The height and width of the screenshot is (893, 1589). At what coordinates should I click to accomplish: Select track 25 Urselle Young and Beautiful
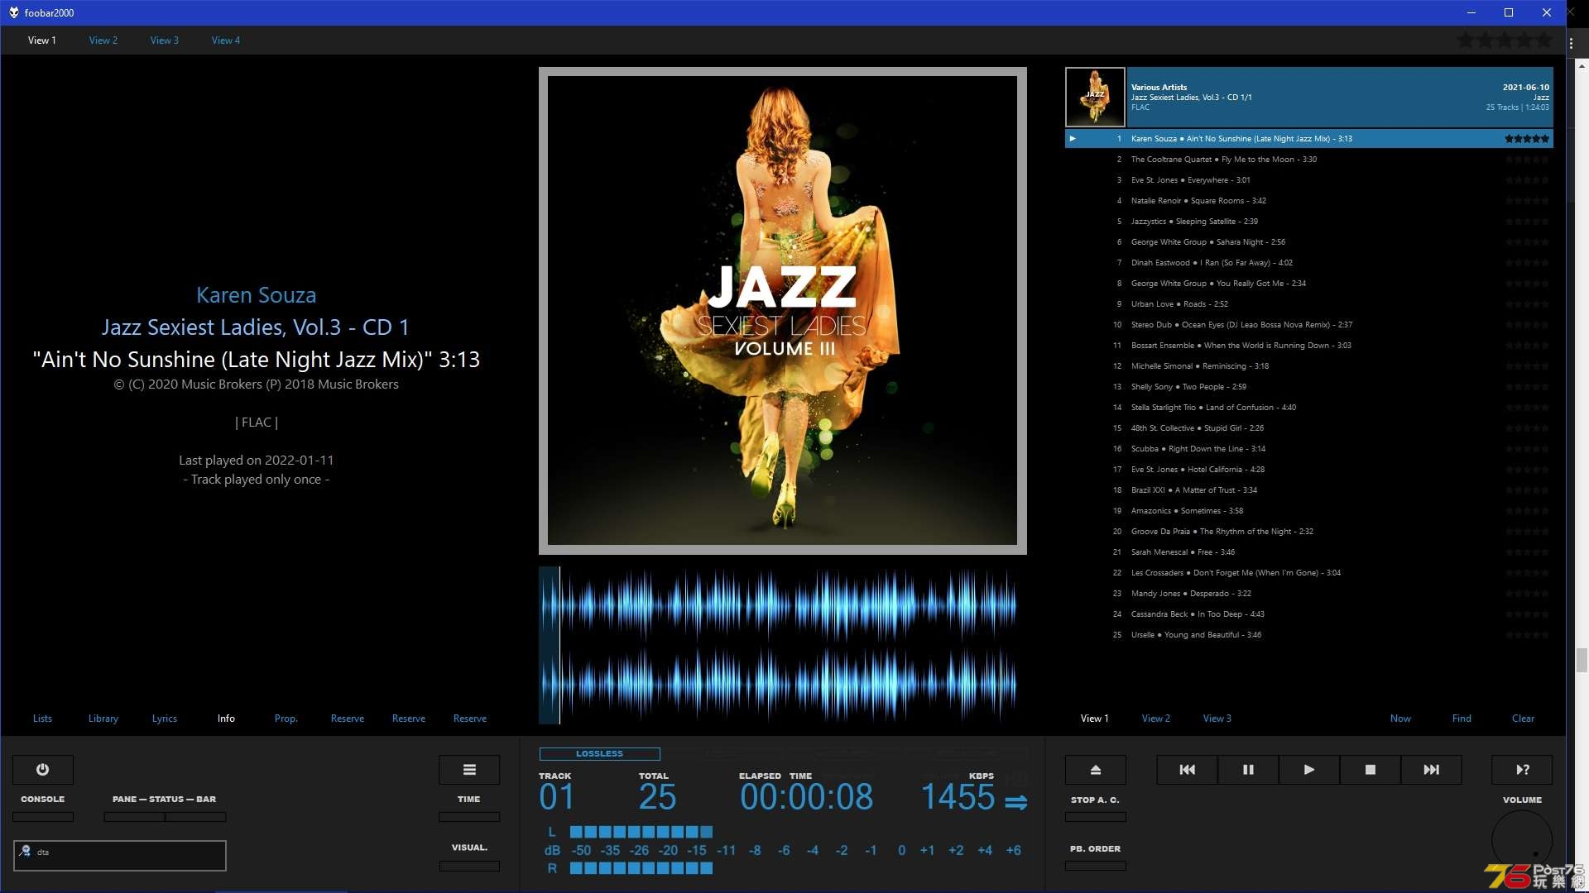point(1308,634)
